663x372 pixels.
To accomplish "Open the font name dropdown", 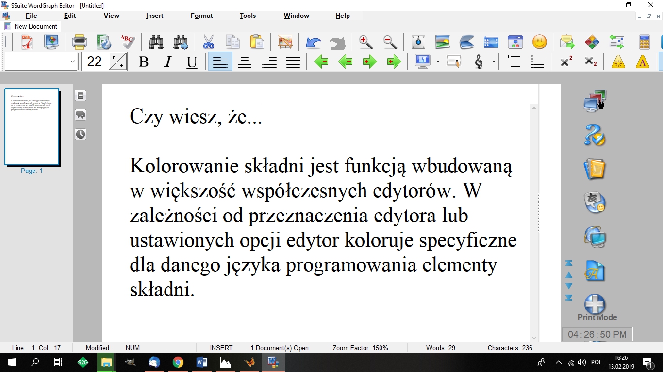I will (x=71, y=62).
